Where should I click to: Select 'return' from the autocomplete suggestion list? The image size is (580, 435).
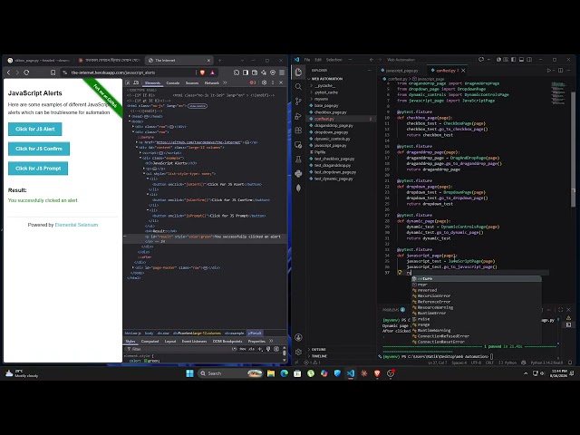pos(477,278)
